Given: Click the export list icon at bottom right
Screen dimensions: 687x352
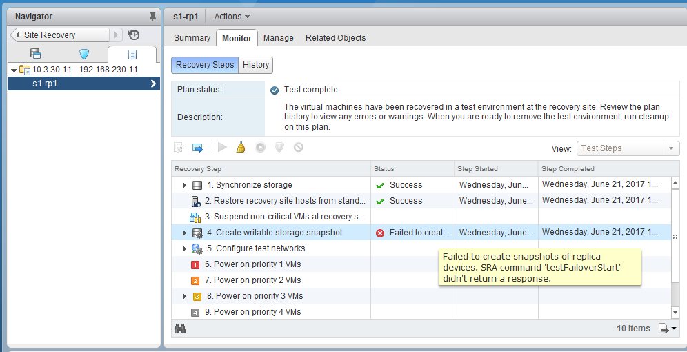Looking at the screenshot, I should pyautogui.click(x=667, y=329).
